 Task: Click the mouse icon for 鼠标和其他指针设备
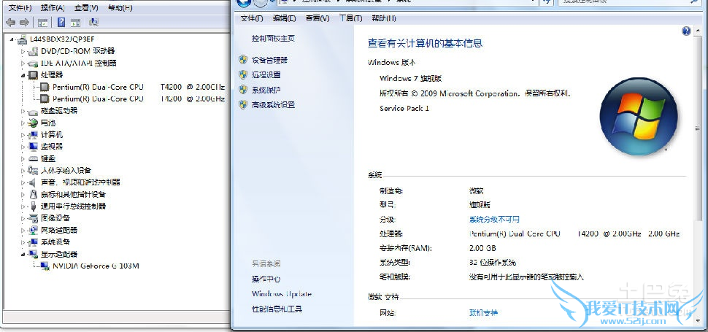pos(33,194)
